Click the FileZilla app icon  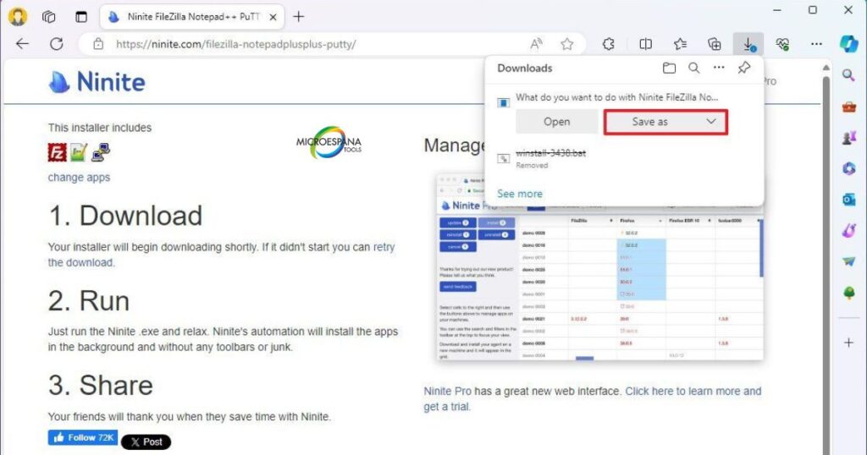click(57, 152)
